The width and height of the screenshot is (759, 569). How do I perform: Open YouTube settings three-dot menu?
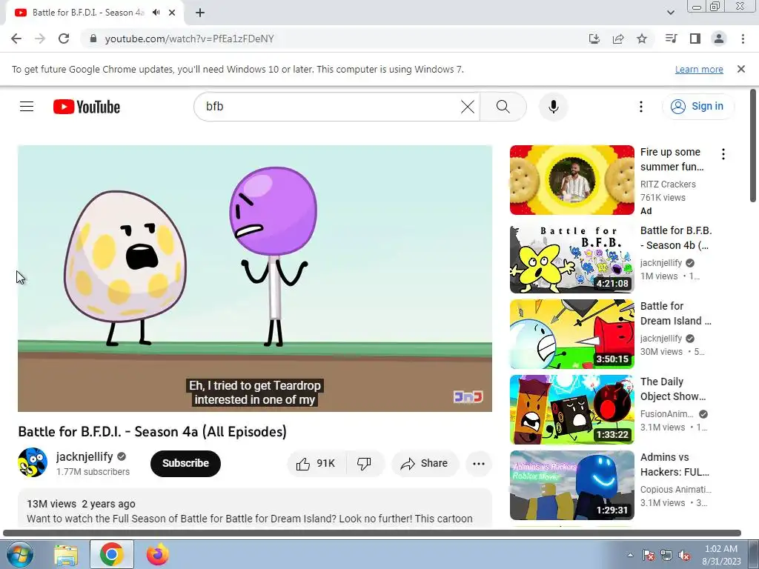coord(641,107)
